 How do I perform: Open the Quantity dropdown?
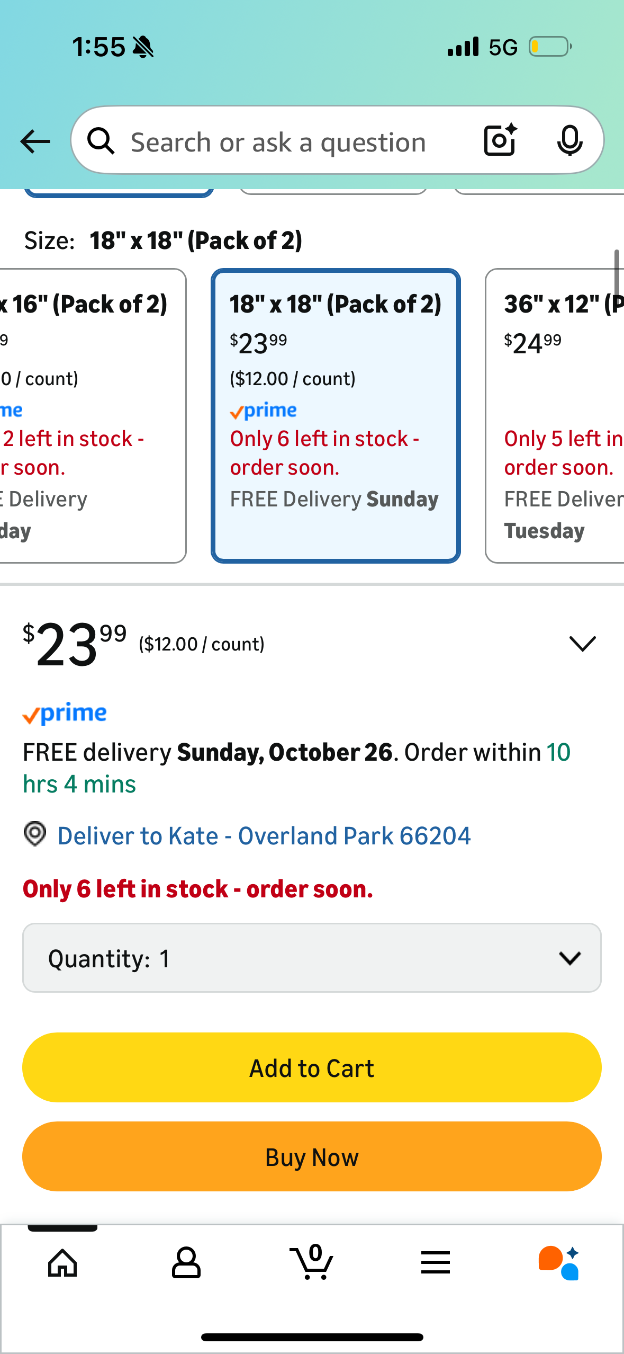point(312,958)
